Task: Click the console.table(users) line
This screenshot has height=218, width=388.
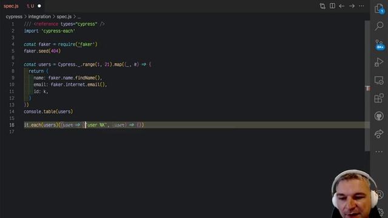Action: (48, 111)
